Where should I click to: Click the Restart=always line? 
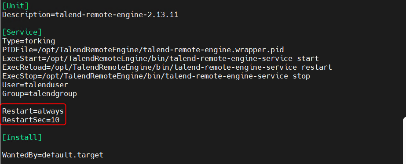[x=33, y=111]
